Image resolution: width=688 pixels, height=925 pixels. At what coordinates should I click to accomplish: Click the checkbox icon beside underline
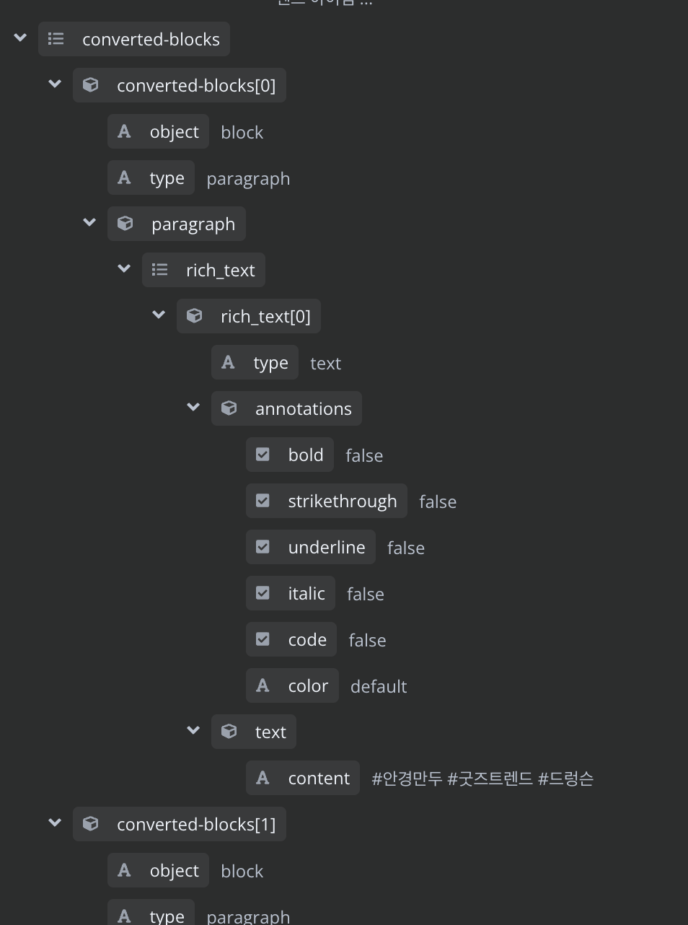coord(263,547)
